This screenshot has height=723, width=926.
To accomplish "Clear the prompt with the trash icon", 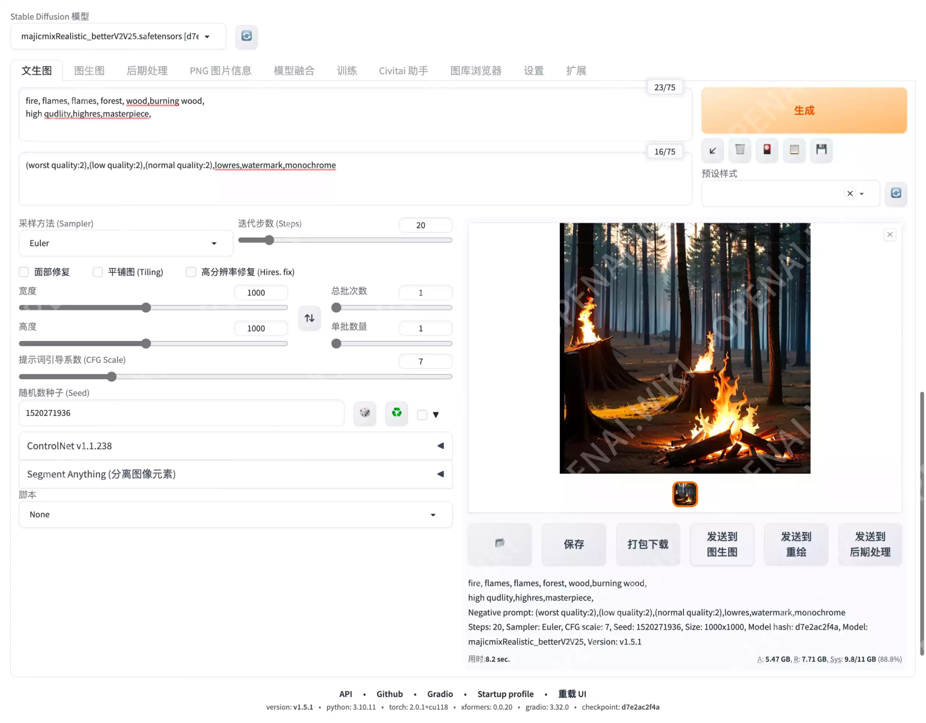I will coord(740,150).
